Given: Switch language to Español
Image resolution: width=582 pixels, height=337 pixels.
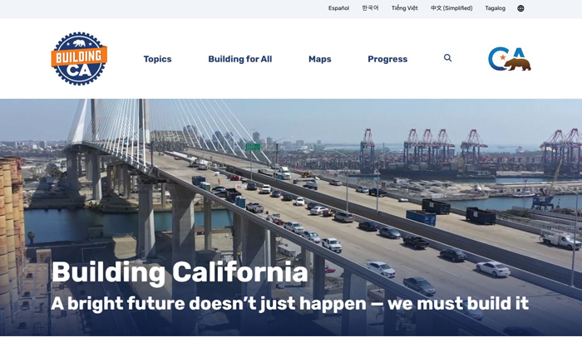Looking at the screenshot, I should point(338,8).
